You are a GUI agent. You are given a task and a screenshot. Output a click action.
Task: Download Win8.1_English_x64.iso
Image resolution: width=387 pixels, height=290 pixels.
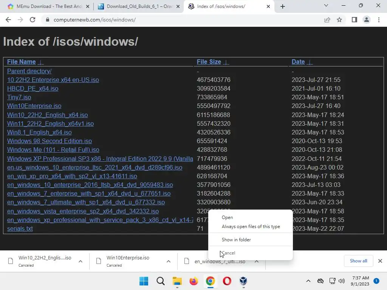(39, 133)
